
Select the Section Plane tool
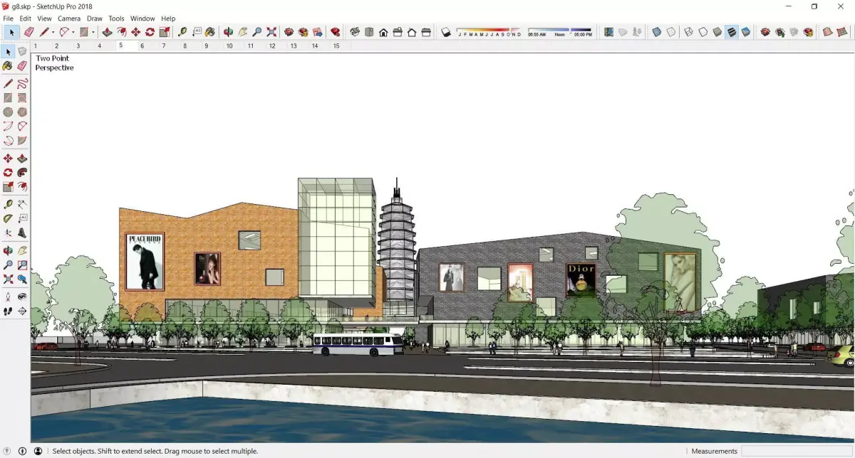22,311
